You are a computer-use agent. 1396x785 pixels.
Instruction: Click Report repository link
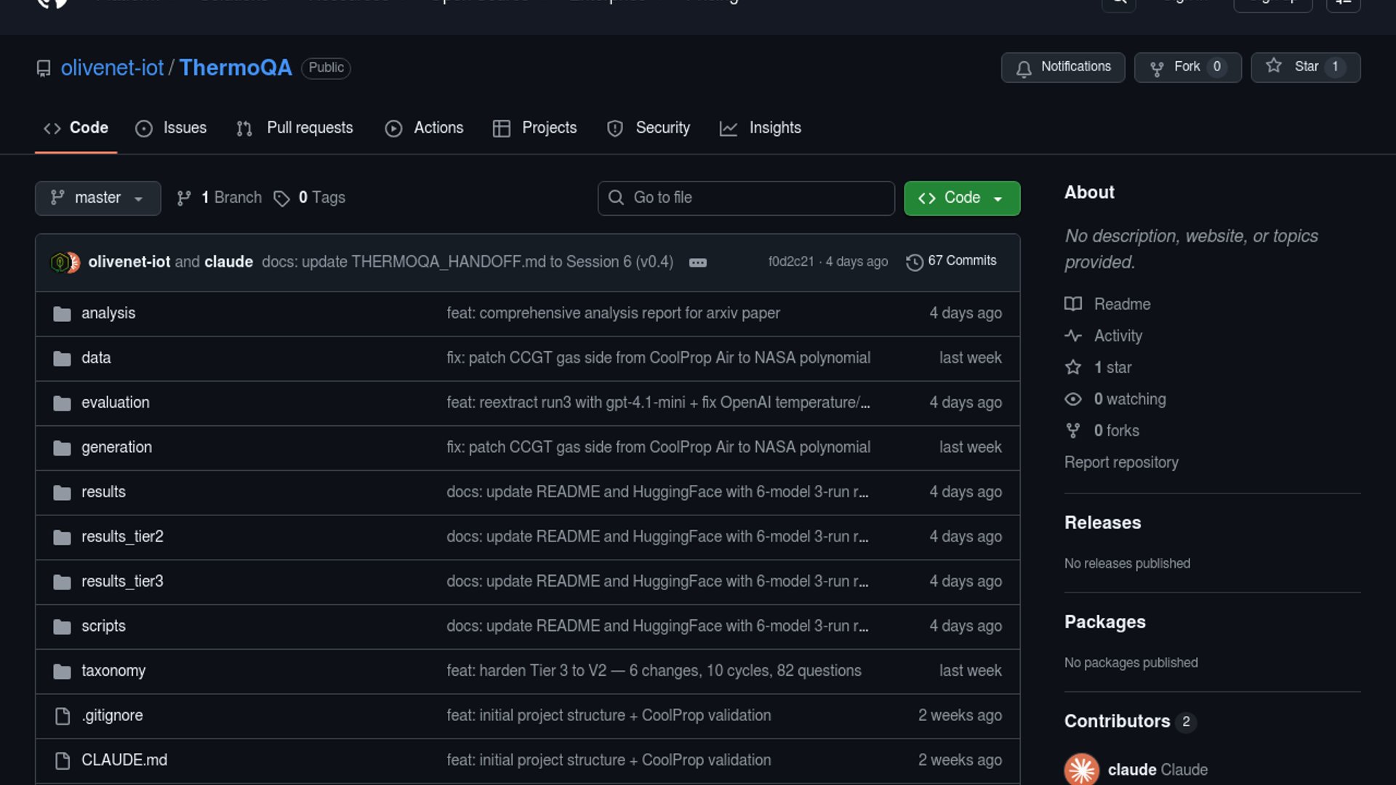coord(1120,462)
